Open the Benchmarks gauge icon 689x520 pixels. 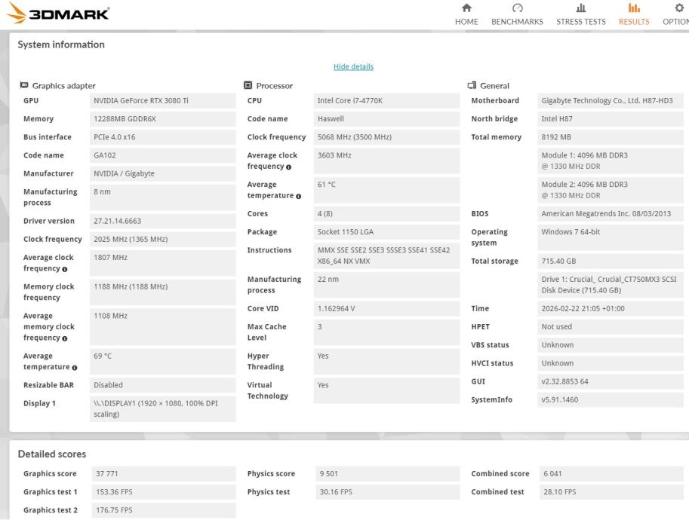(517, 8)
